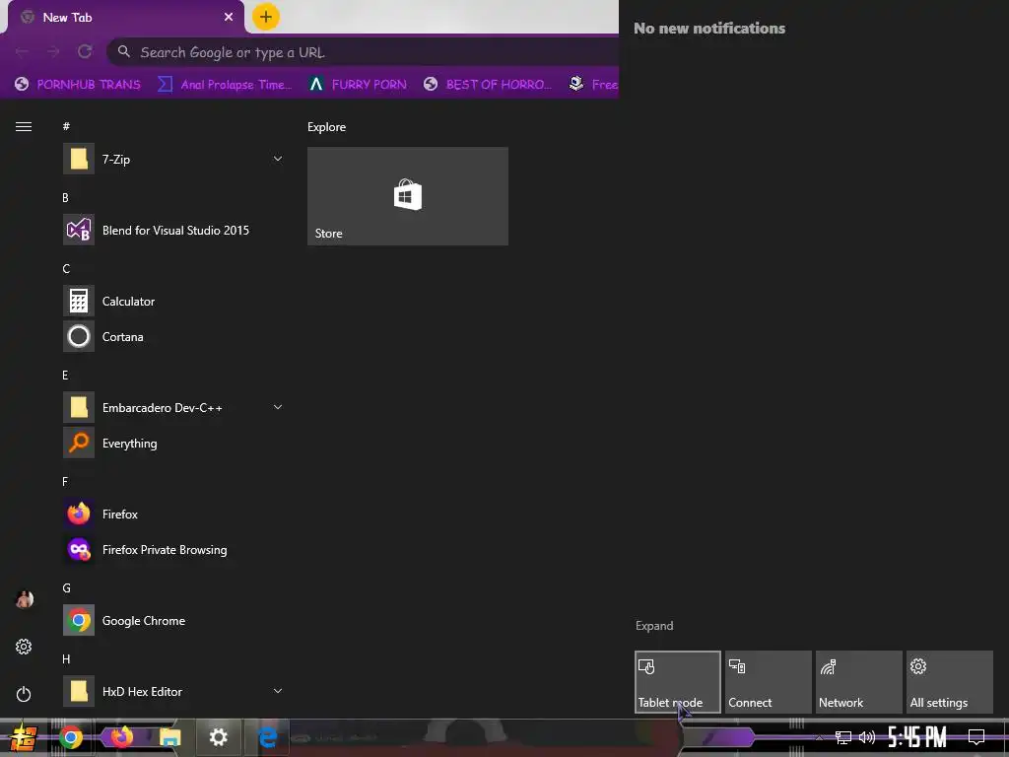Click the Connect quick action tile
Image resolution: width=1009 pixels, height=757 pixels.
(769, 682)
